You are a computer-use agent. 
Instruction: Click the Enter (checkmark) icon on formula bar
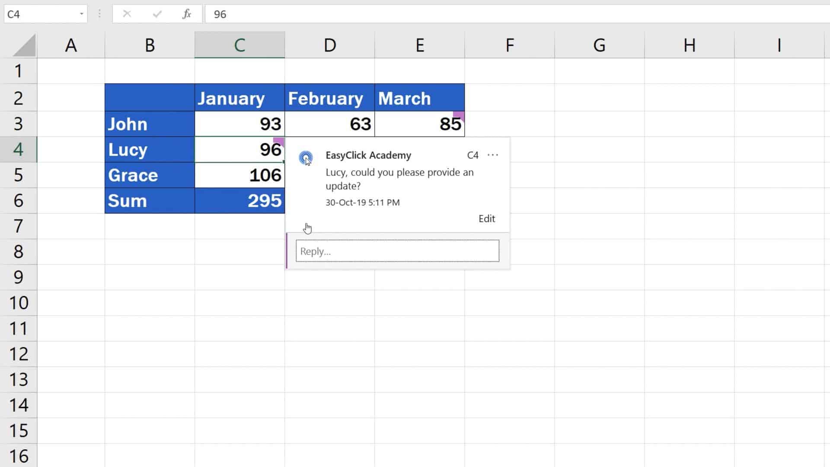pos(157,14)
